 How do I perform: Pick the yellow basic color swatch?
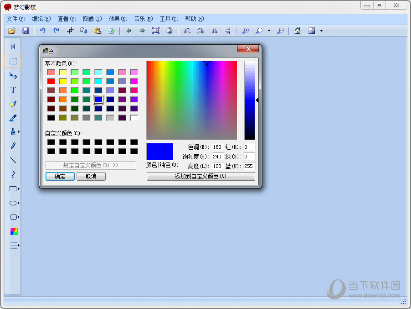(63, 81)
